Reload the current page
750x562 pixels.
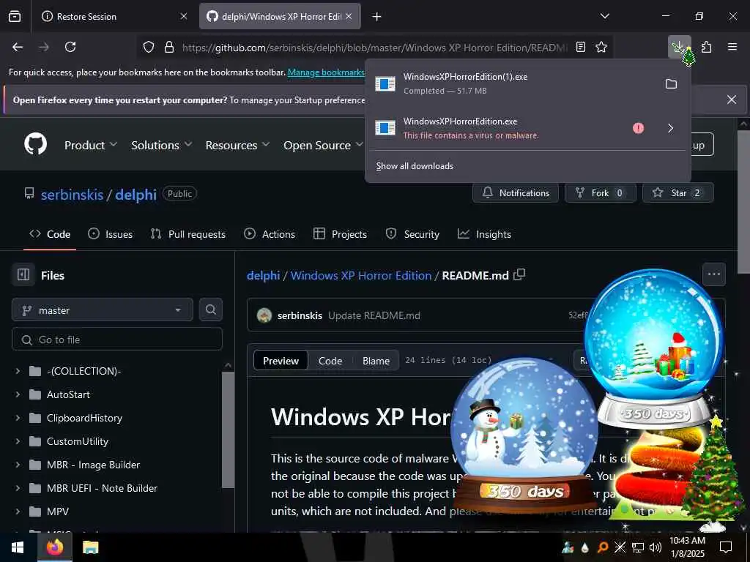[70, 47]
